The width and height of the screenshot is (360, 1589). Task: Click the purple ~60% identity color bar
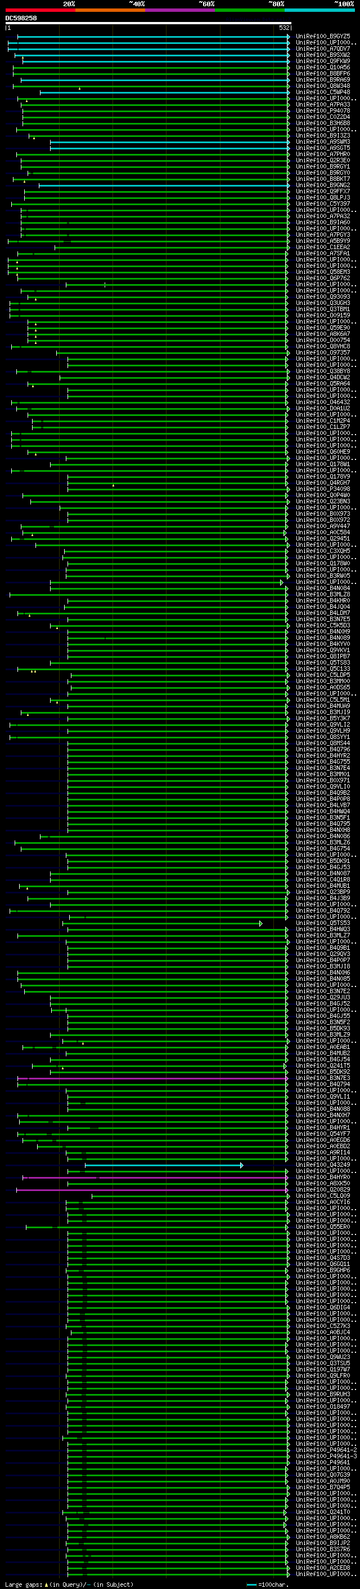point(179,10)
